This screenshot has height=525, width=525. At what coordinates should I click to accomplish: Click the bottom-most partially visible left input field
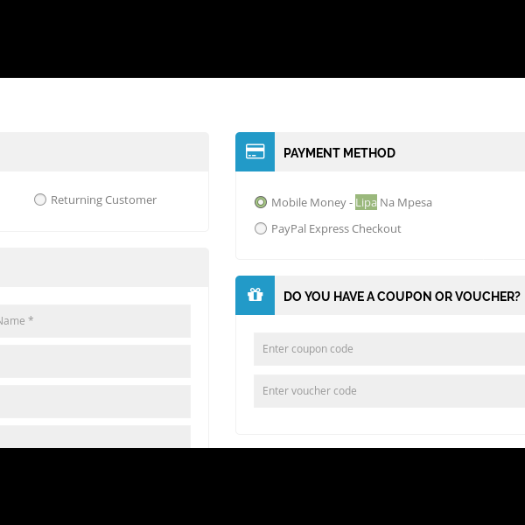(94, 437)
